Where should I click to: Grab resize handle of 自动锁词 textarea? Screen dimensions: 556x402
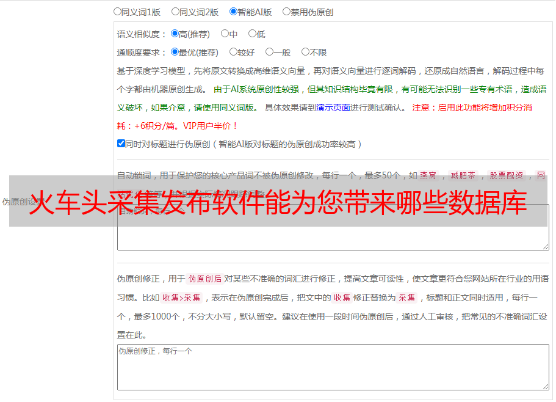[x=546, y=247]
